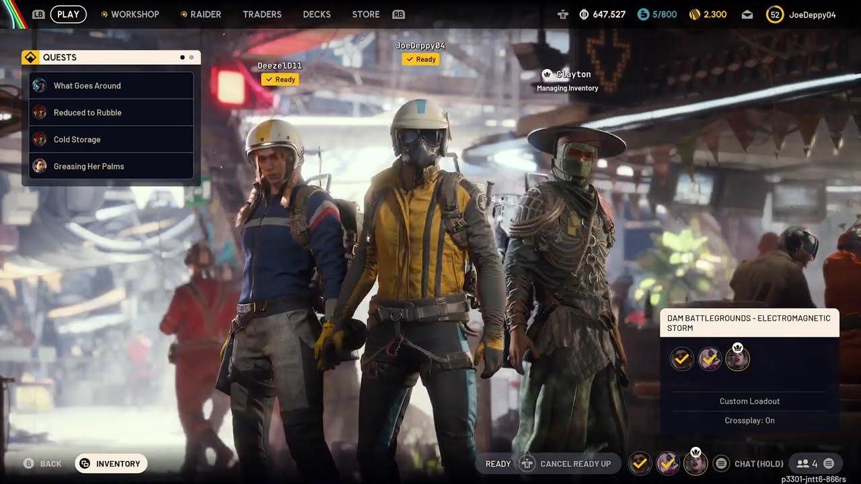This screenshot has height=484, width=861.
Task: Click the crown leader icon beside Clayton
Action: point(547,74)
